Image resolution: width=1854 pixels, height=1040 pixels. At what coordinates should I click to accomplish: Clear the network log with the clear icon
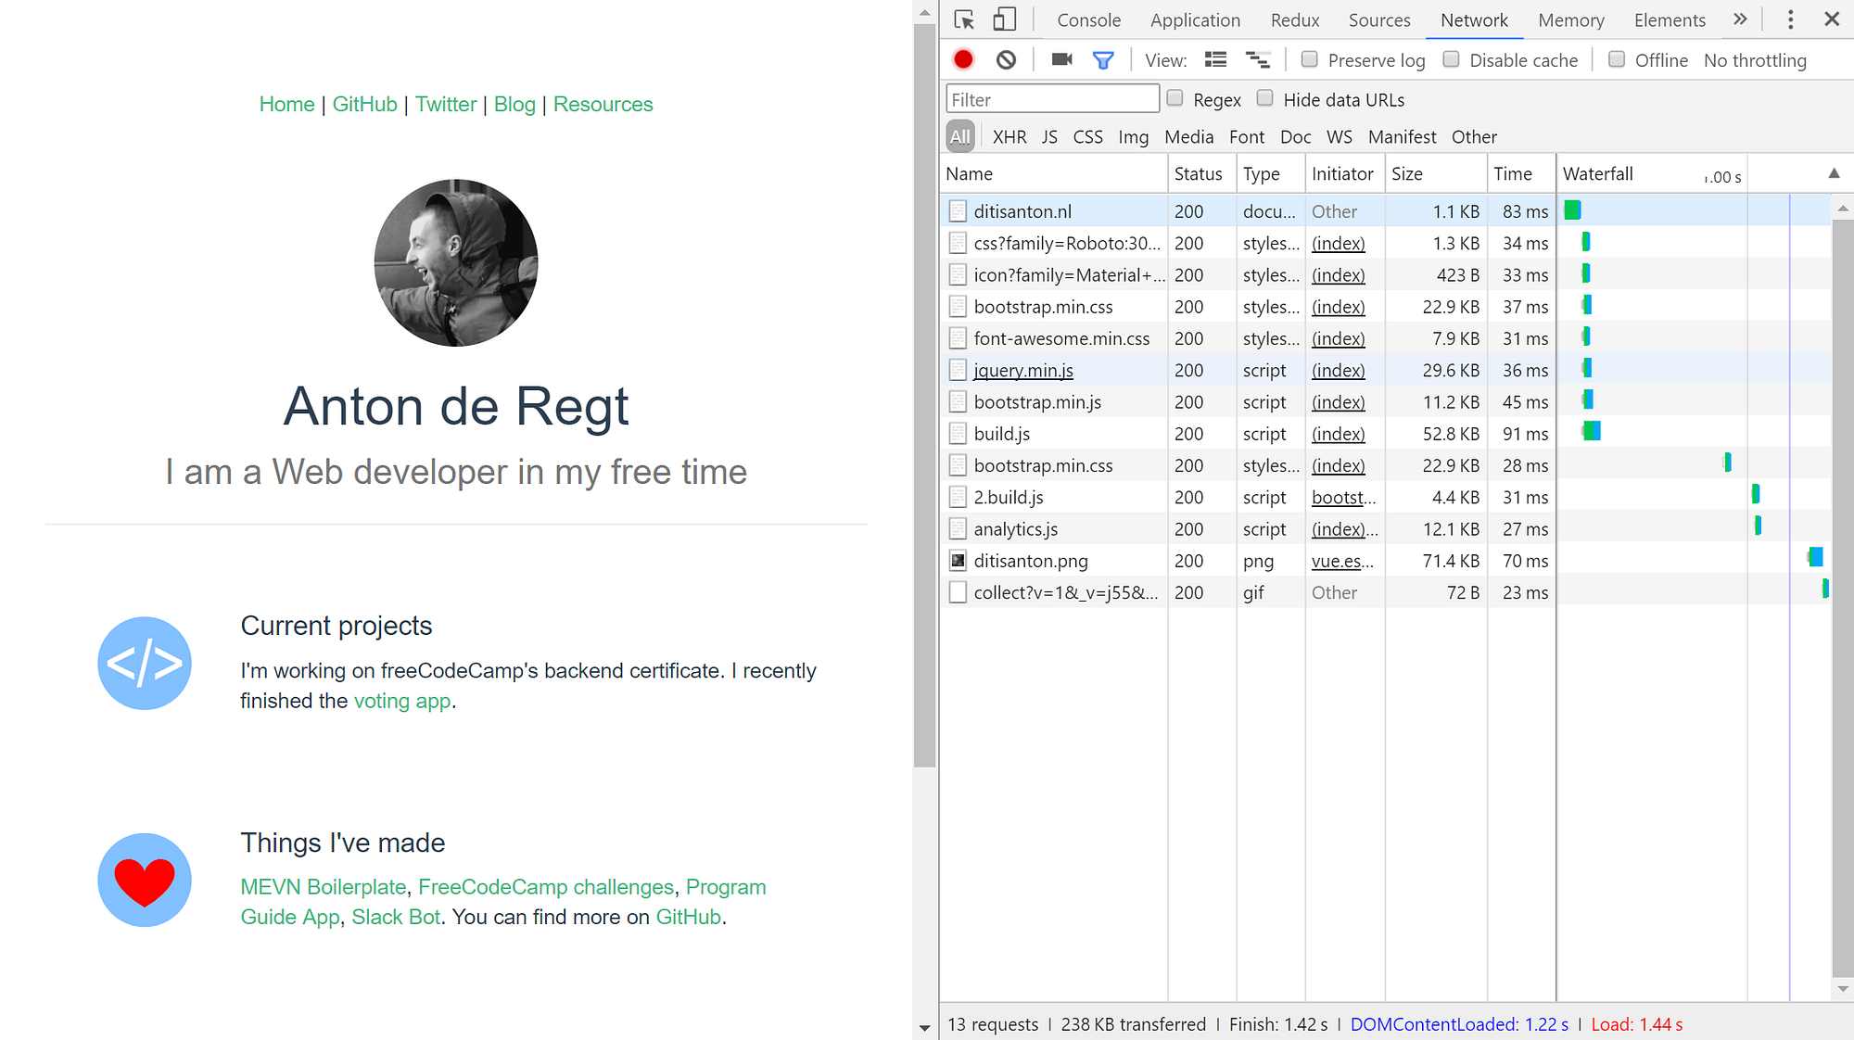(1006, 60)
